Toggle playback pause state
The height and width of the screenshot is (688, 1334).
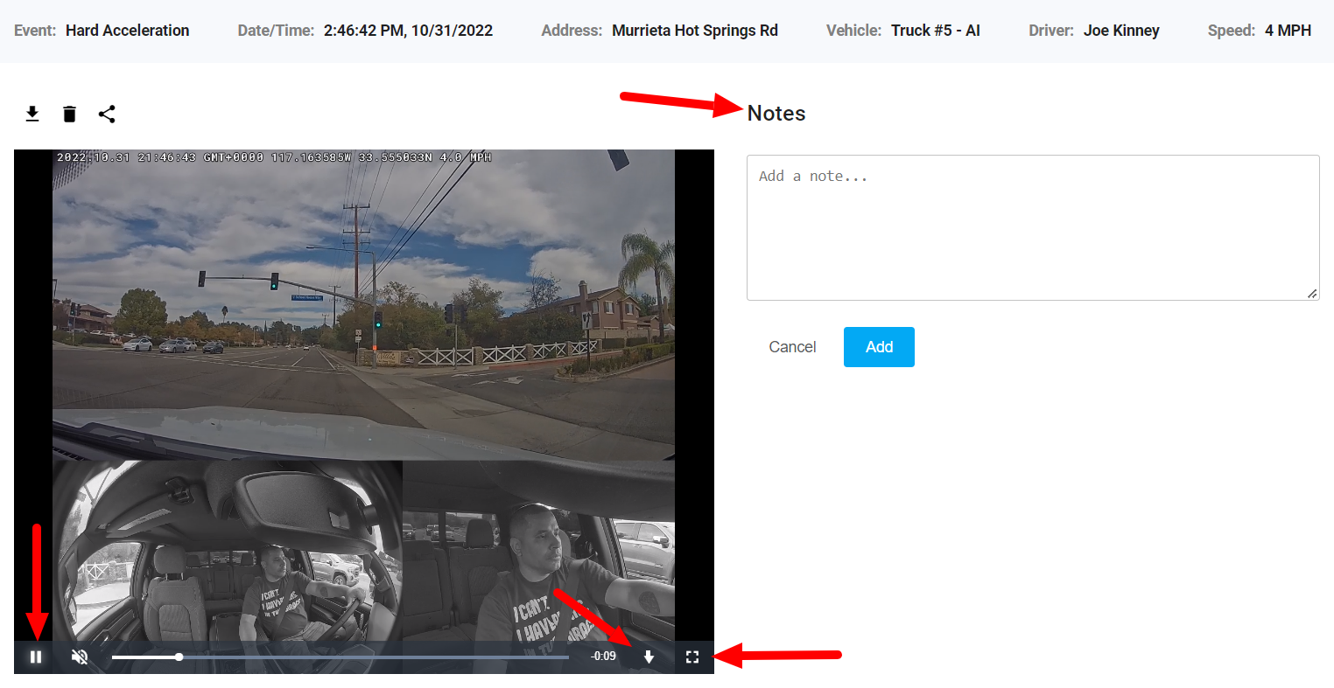pos(36,657)
